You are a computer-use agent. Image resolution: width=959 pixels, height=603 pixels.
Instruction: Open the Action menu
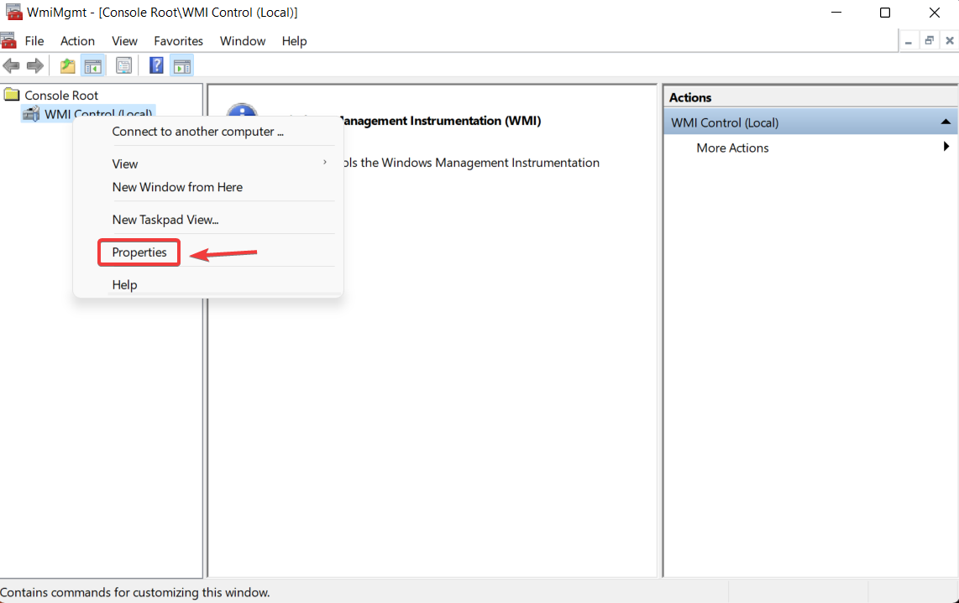coord(77,40)
